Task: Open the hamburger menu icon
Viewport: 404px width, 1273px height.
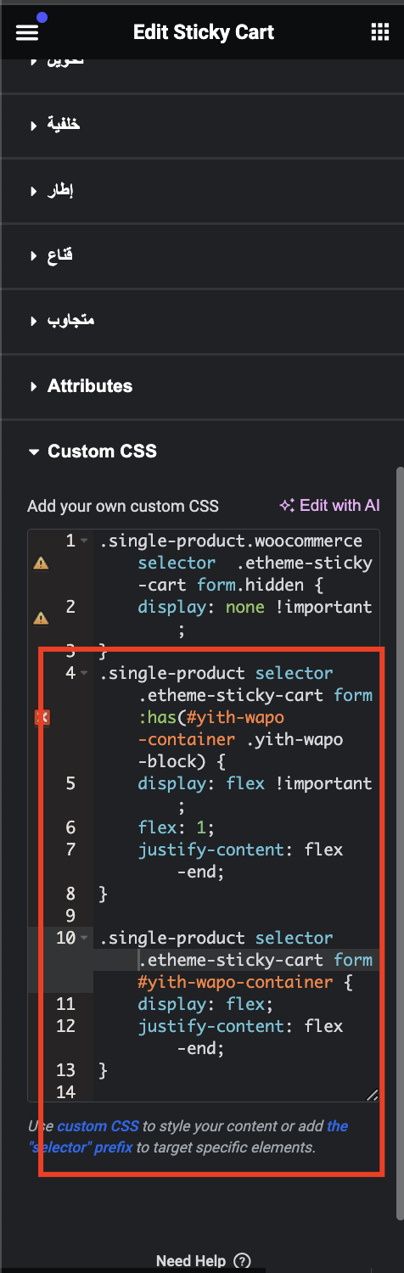Action: (27, 32)
